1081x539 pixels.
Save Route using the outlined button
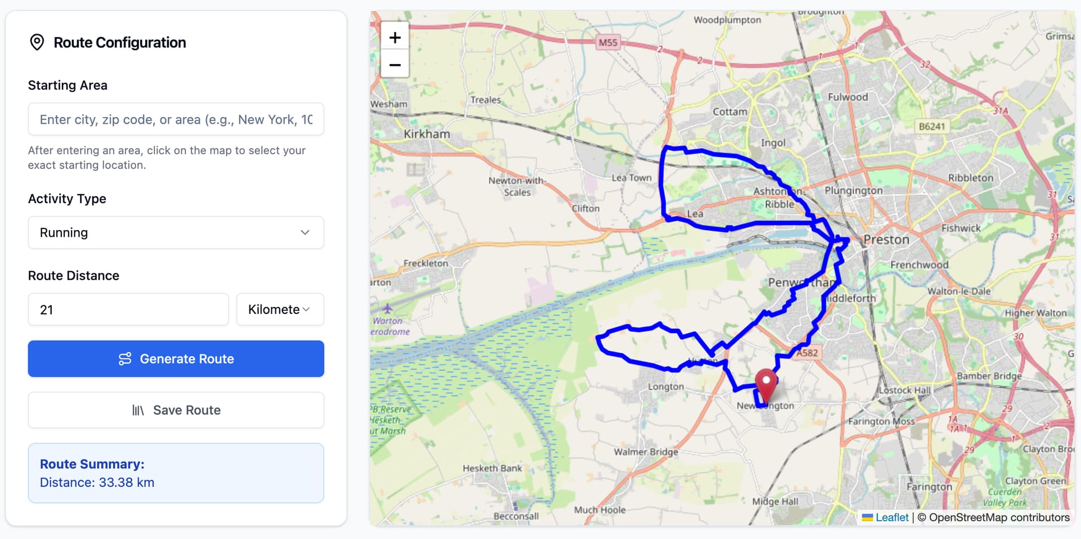tap(176, 410)
